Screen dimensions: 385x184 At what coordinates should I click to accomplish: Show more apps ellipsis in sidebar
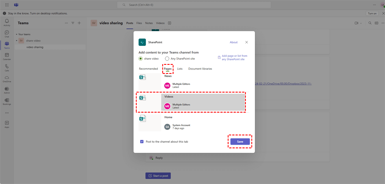click(7, 113)
